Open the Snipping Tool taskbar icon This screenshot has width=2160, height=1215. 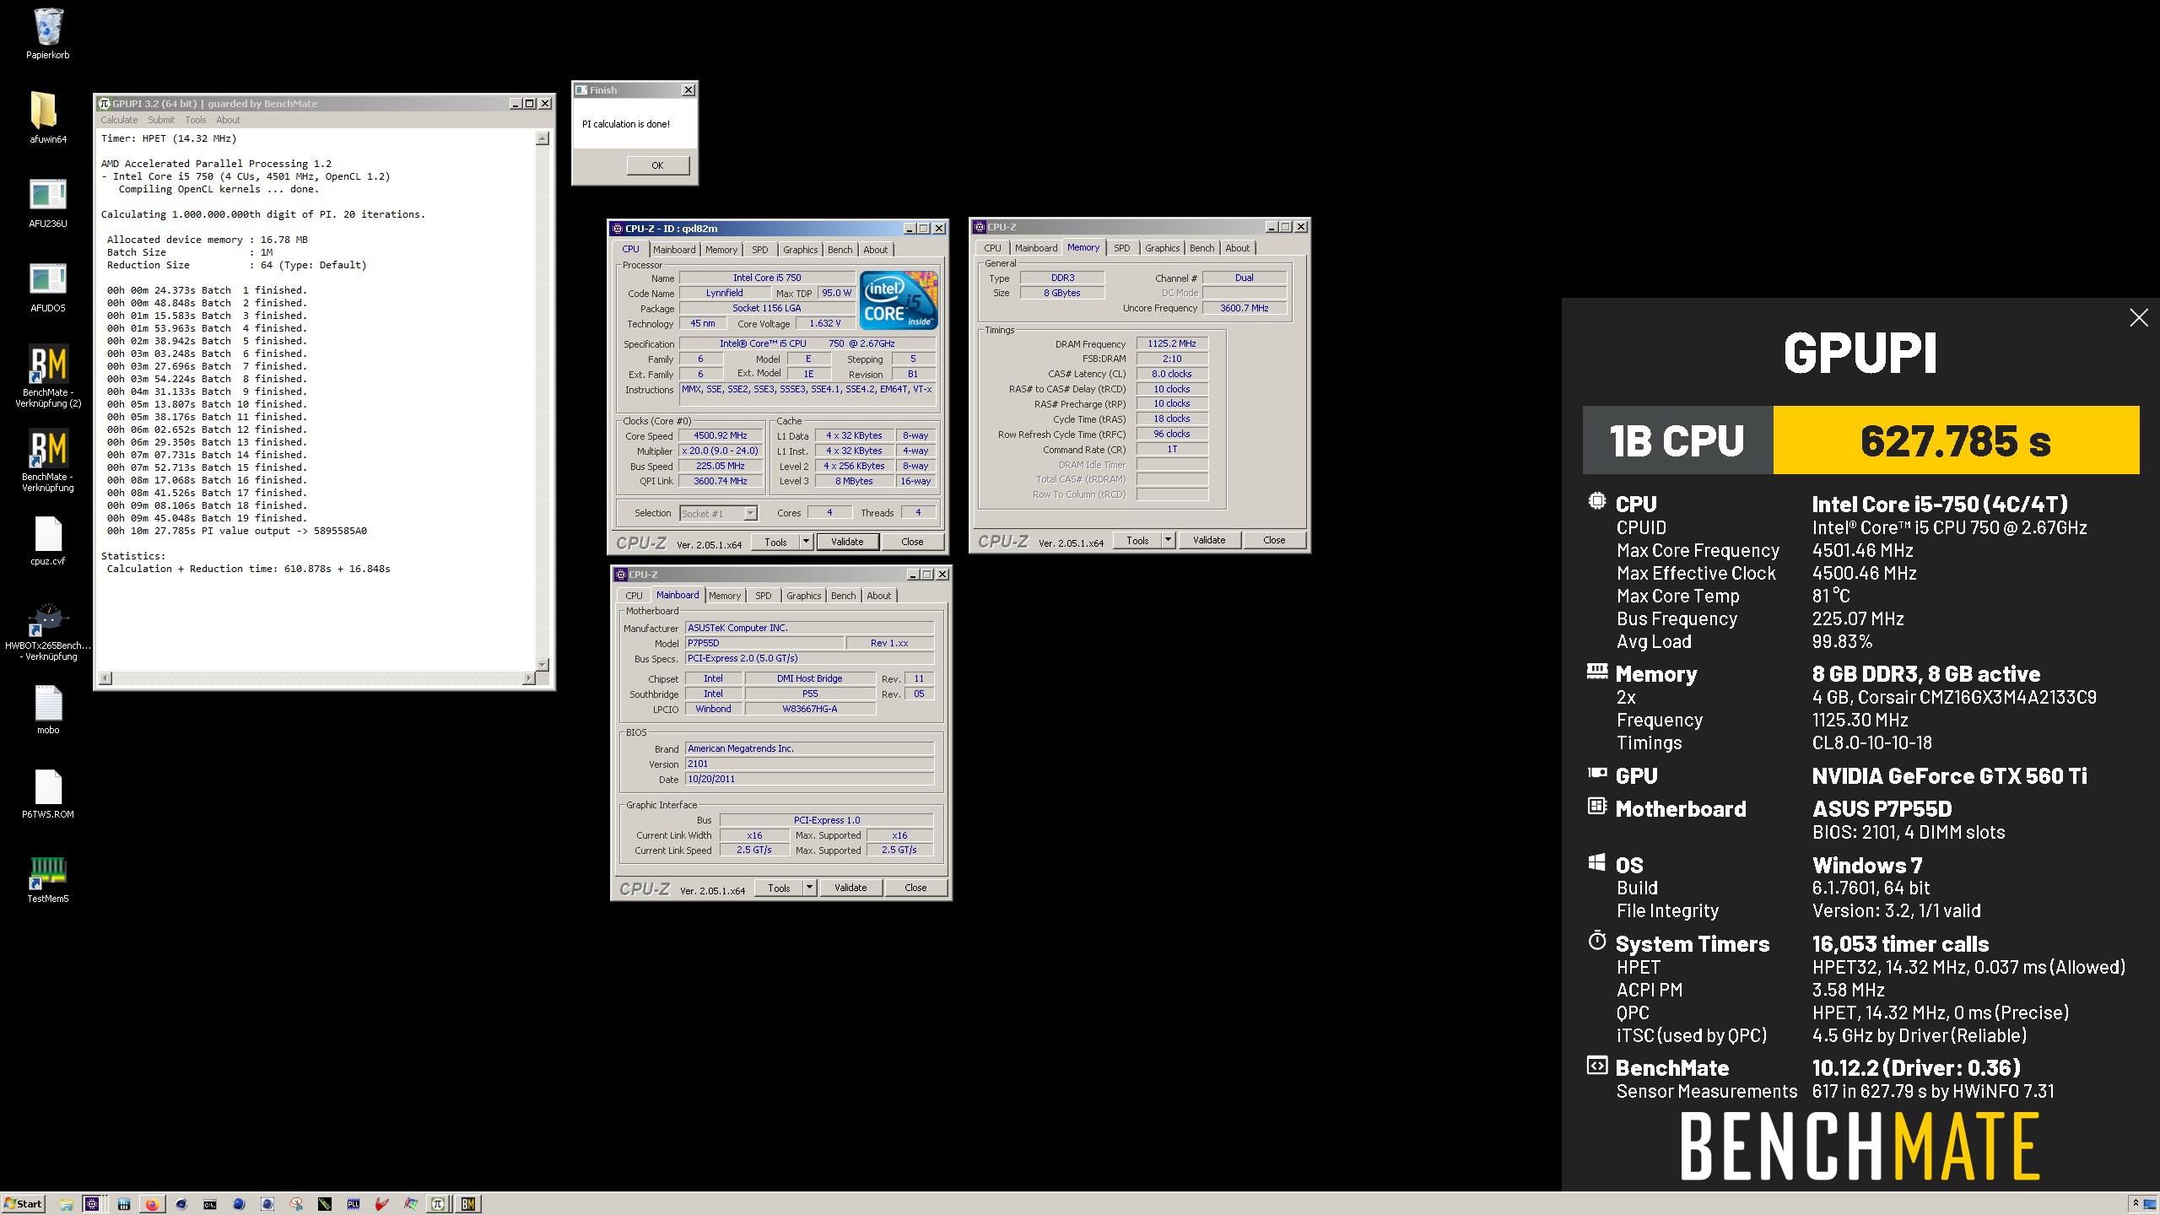(x=296, y=1204)
